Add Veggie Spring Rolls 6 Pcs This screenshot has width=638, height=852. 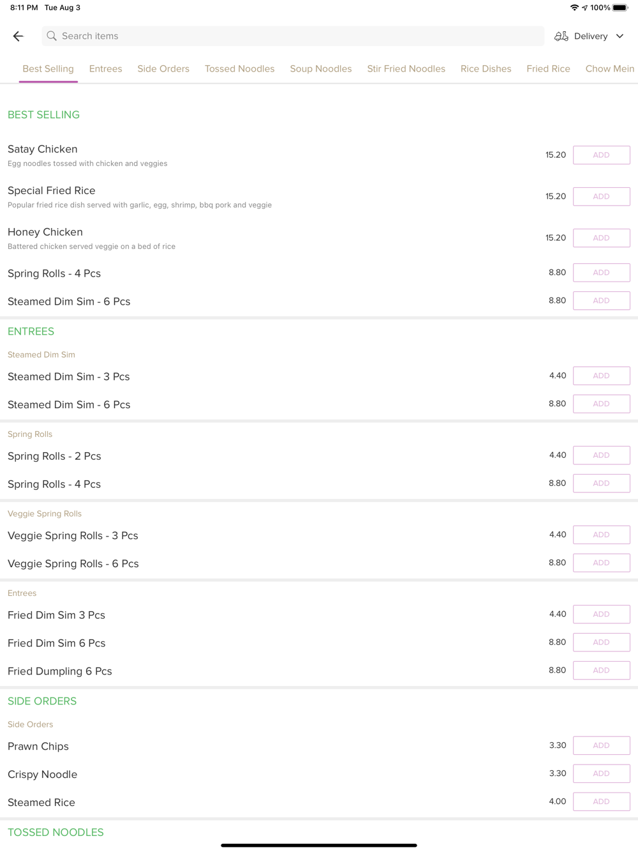point(601,563)
